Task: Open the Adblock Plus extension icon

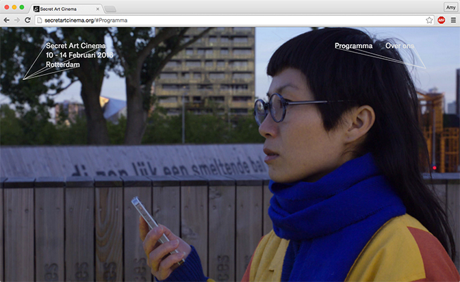Action: point(441,21)
